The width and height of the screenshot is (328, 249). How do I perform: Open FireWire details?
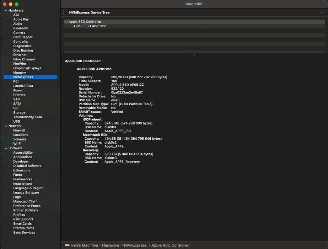click(x=20, y=64)
